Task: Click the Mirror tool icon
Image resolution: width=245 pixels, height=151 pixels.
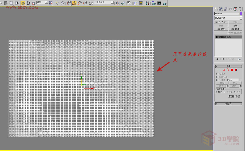Action: [118, 3]
